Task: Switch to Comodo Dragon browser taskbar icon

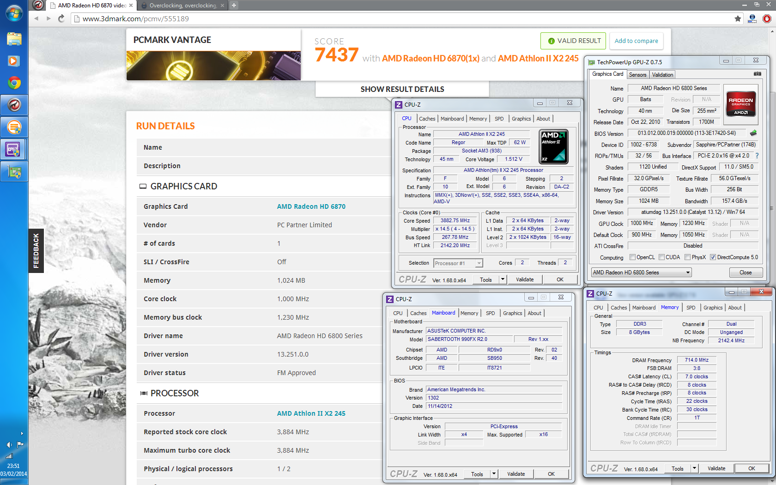Action: click(x=14, y=105)
